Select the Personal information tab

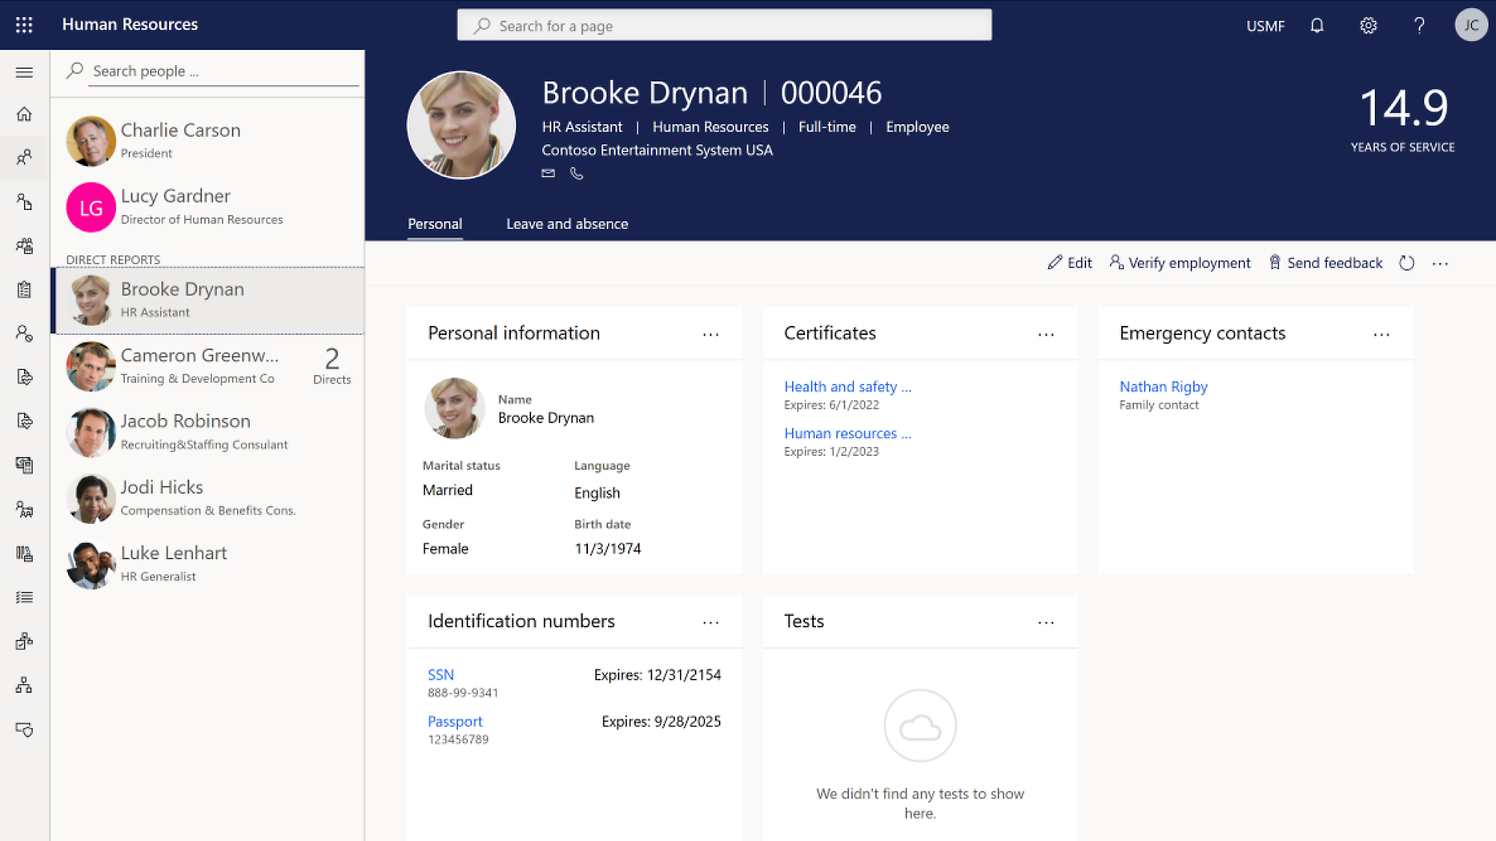514,333
